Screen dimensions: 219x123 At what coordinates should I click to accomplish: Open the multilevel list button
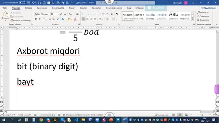click(x=96, y=14)
